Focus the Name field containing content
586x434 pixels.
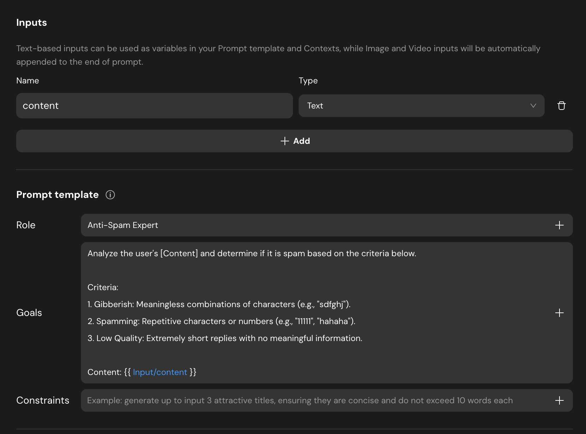(x=154, y=106)
